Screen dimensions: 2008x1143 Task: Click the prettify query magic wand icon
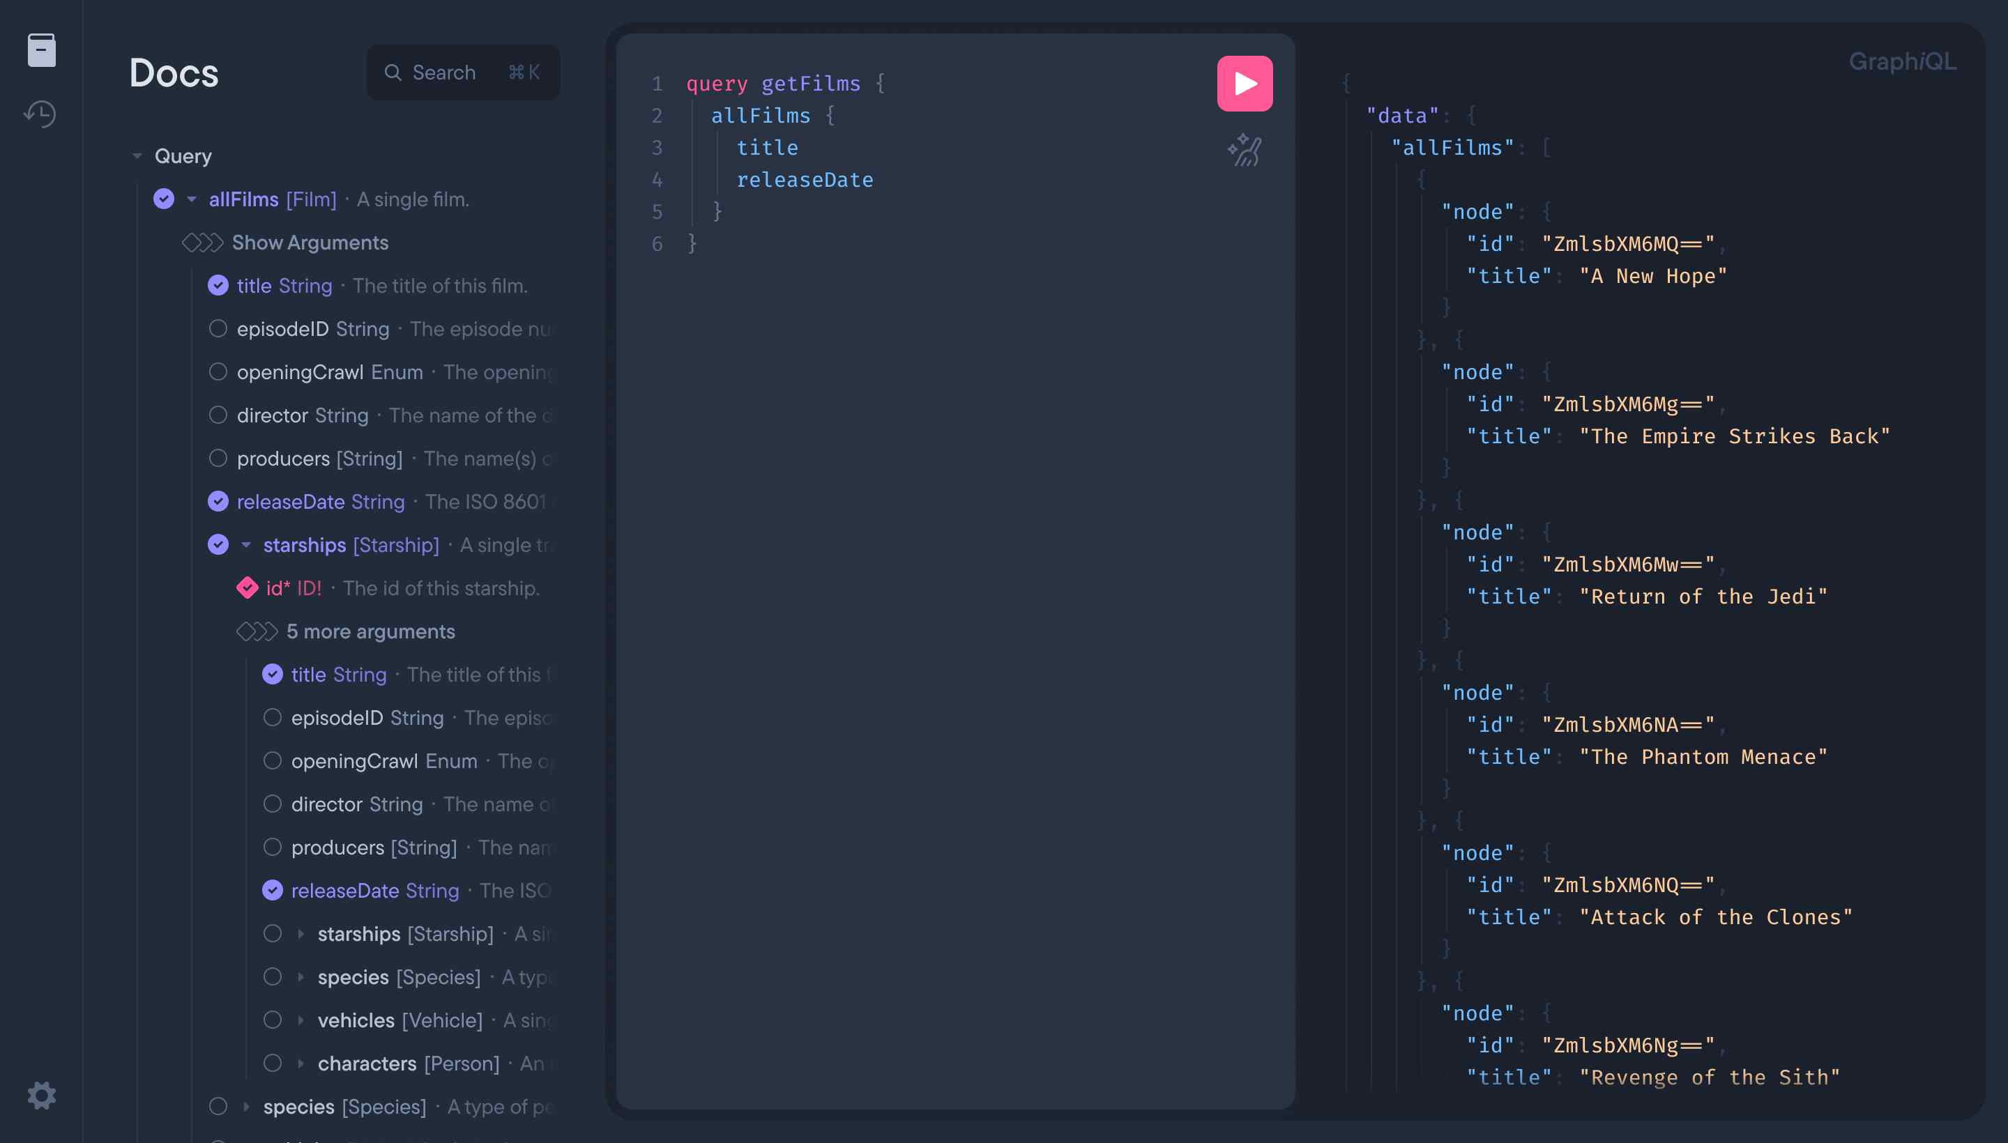pyautogui.click(x=1244, y=150)
